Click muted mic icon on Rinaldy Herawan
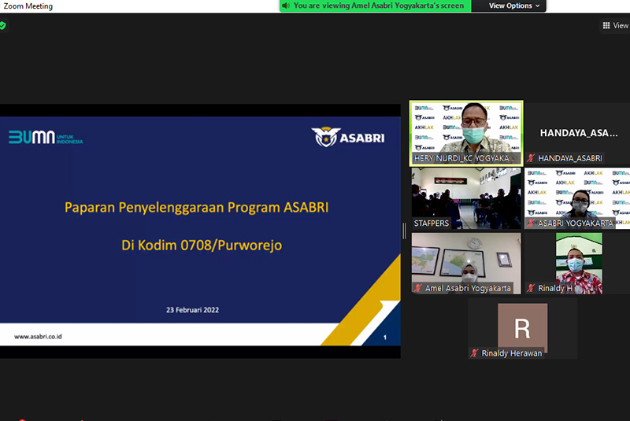The width and height of the screenshot is (630, 421). pyautogui.click(x=475, y=353)
